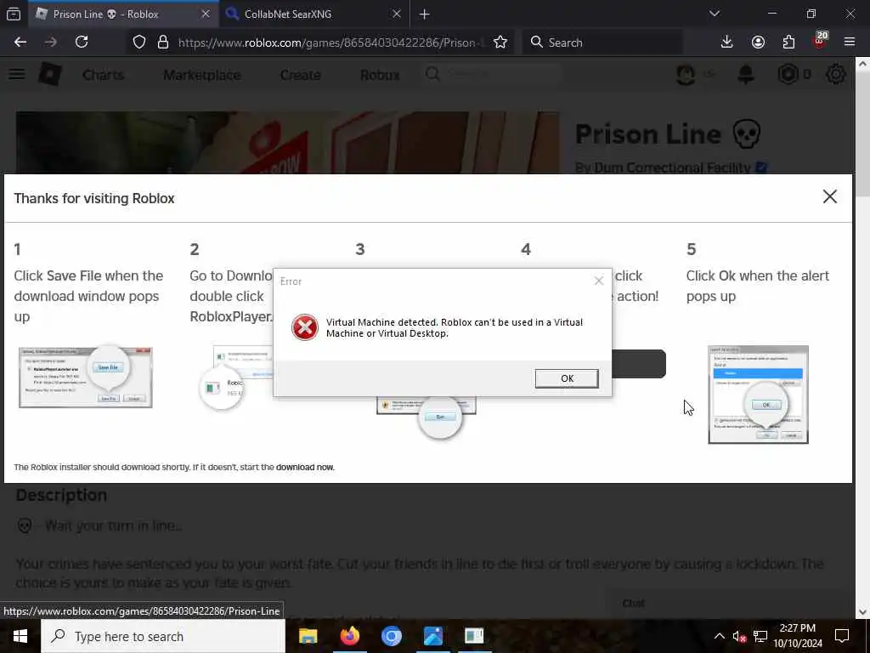
Task: Click the muted volume tray icon
Action: coord(739,636)
